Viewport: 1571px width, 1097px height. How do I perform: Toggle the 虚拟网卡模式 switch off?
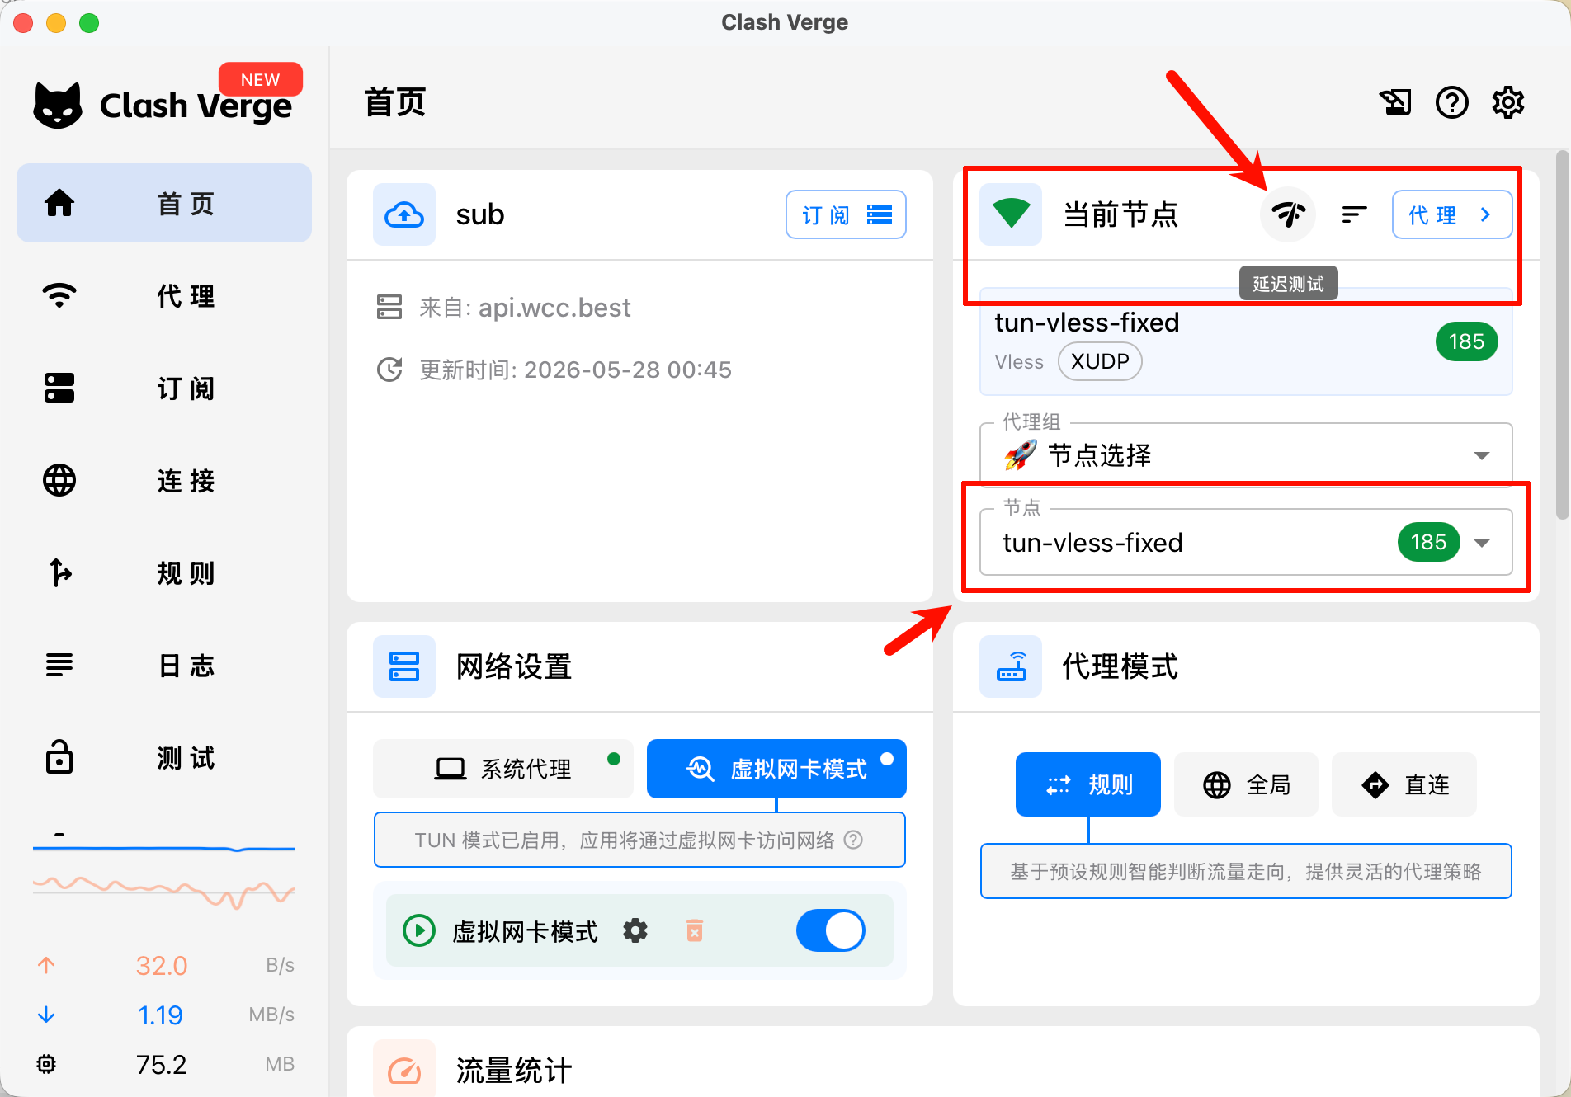coord(831,930)
